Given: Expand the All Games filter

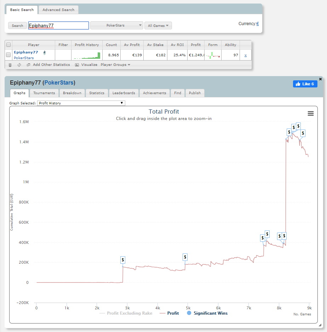Looking at the screenshot, I should point(158,25).
